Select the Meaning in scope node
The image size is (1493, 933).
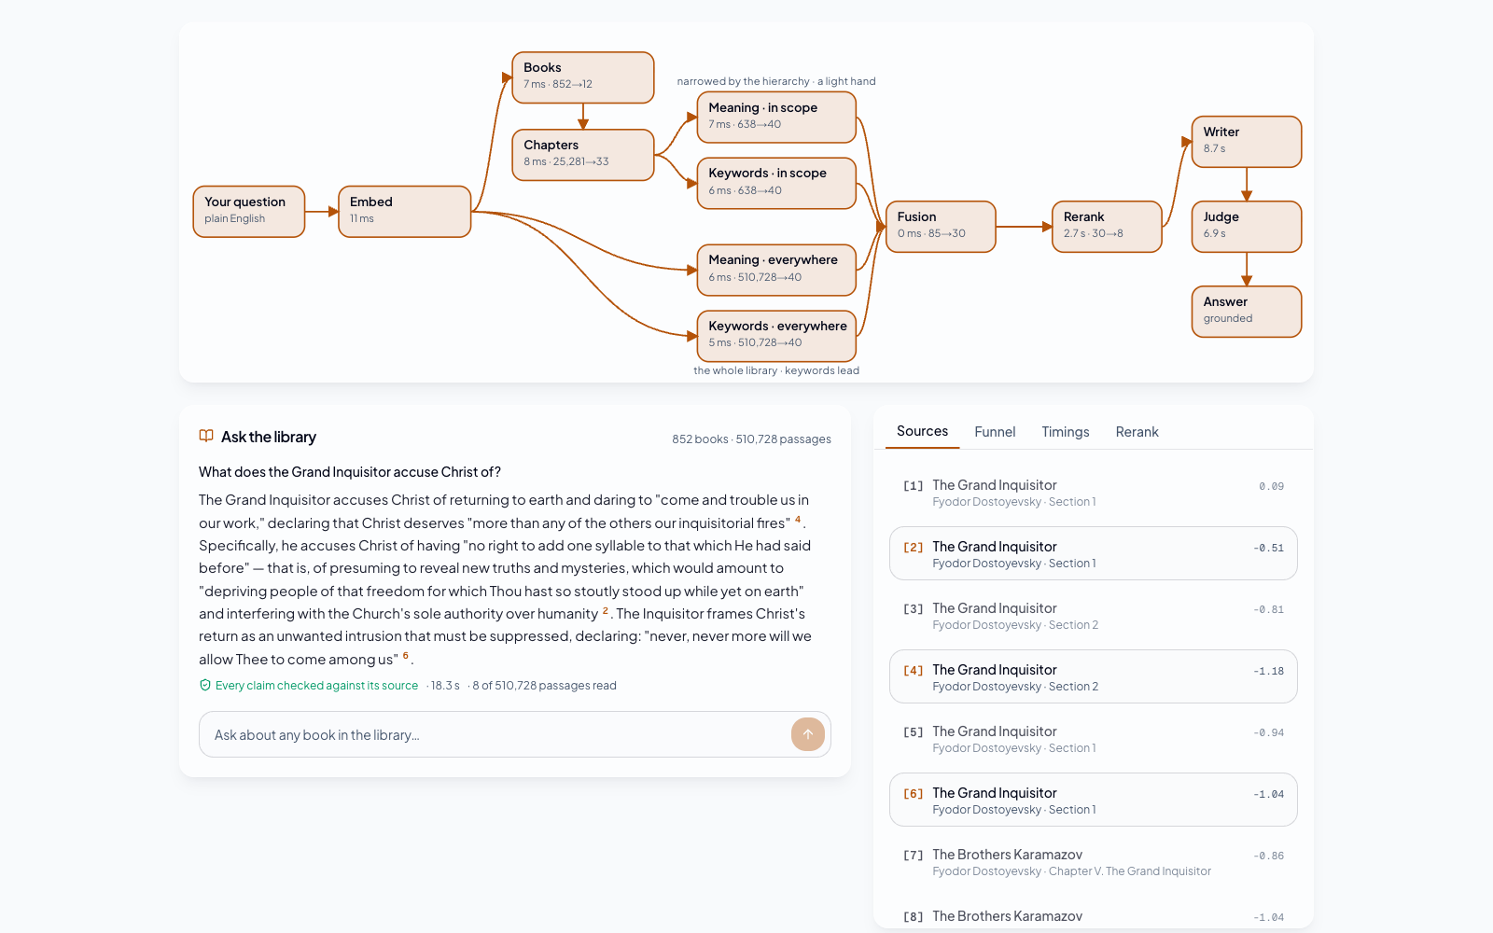[x=776, y=117]
